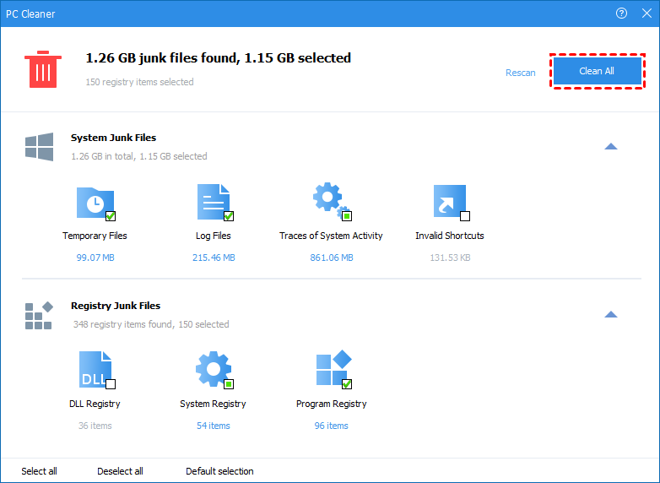Image resolution: width=660 pixels, height=483 pixels.
Task: Open the 99.07 MB Temporary Files details
Action: coord(95,258)
